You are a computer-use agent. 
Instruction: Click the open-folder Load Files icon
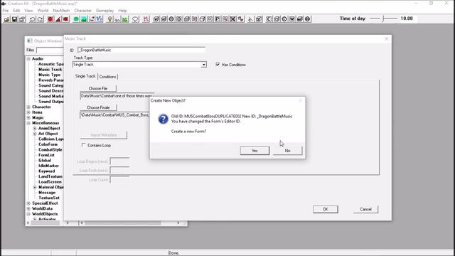pyautogui.click(x=6, y=19)
